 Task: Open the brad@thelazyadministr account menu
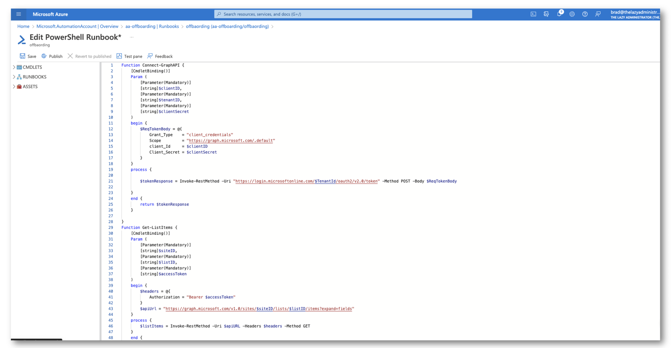pyautogui.click(x=635, y=14)
